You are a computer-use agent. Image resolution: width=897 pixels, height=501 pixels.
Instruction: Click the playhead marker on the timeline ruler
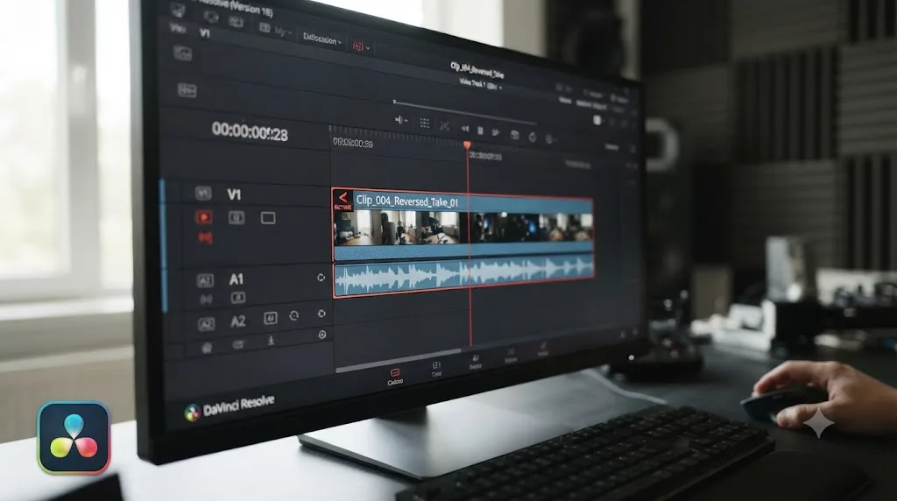click(x=468, y=145)
